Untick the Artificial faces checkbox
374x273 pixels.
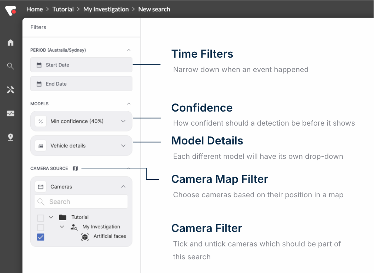[x=41, y=237]
